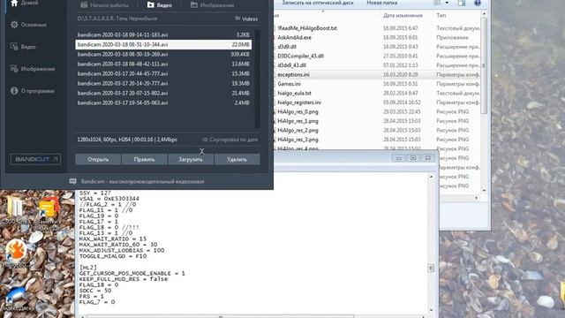Image resolution: width=565 pixels, height=318 pixels.
Task: Minimize the Notepad window
Action: 398,158
